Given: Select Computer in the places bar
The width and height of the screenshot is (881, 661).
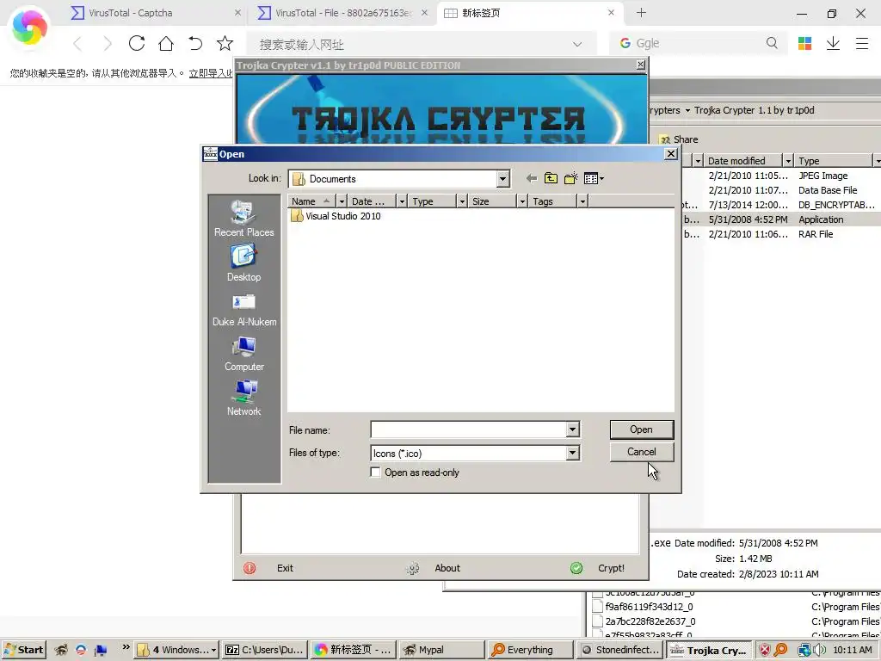Looking at the screenshot, I should point(243,354).
